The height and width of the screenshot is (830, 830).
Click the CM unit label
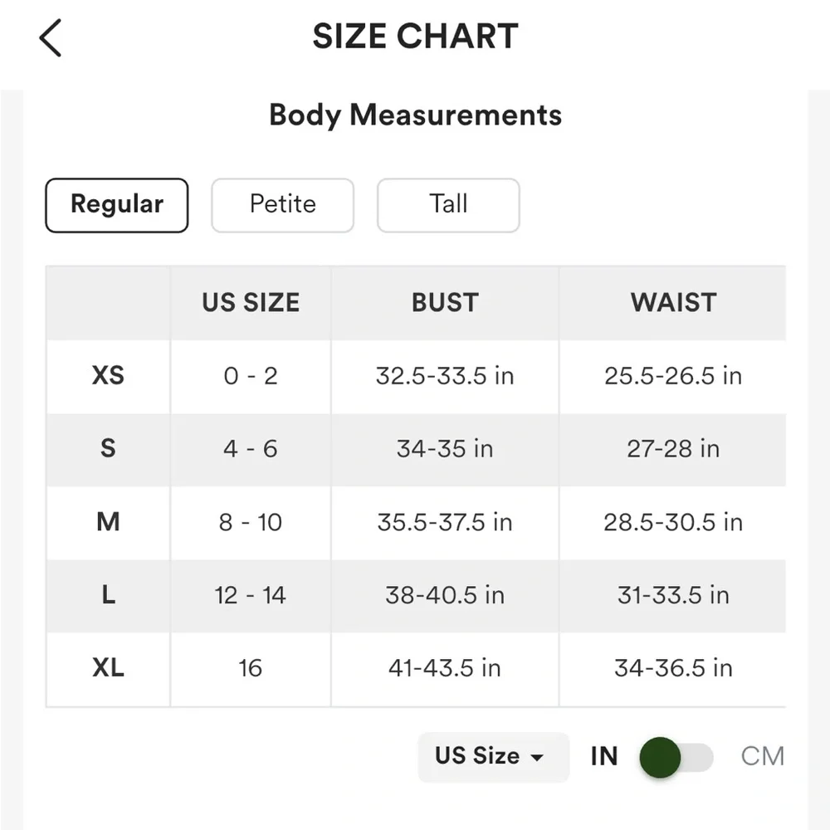point(762,756)
